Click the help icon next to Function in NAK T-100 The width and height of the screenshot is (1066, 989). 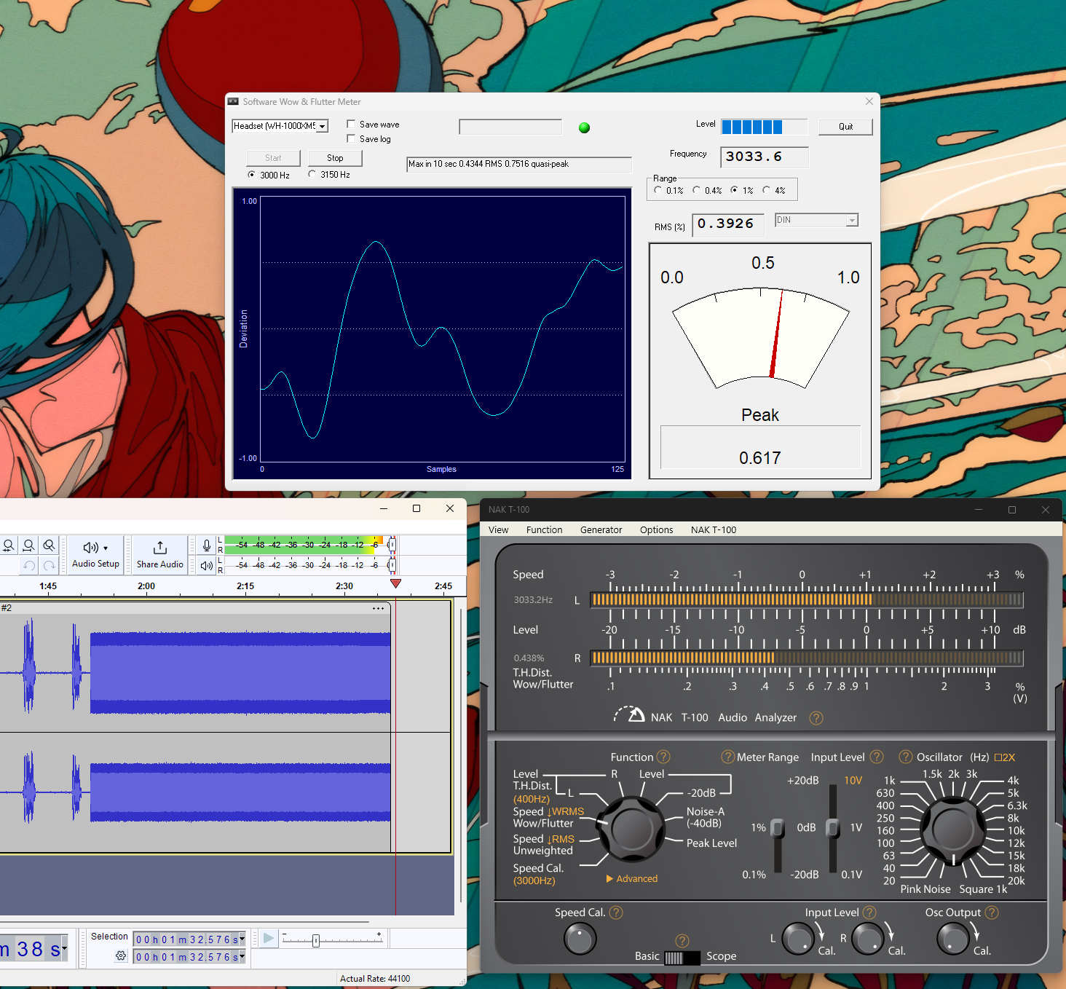pyautogui.click(x=663, y=757)
